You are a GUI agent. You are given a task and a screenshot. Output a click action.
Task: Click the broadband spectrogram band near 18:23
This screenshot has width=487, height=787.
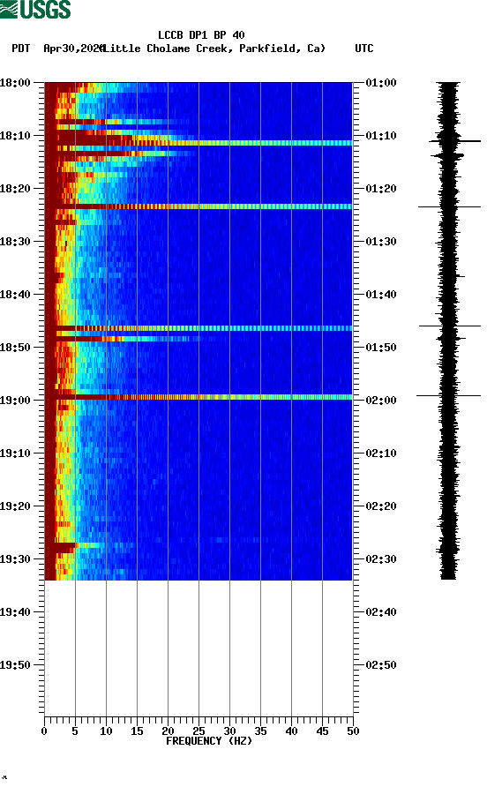pyautogui.click(x=199, y=206)
